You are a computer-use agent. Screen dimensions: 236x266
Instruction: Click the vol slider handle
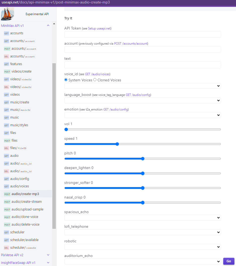[x=66, y=129]
